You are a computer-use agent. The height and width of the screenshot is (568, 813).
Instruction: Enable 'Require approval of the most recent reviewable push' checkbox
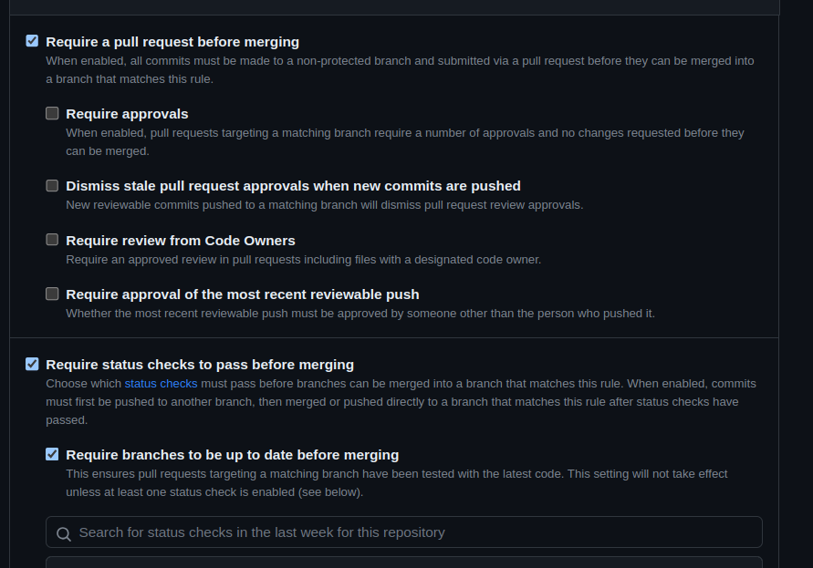click(53, 294)
